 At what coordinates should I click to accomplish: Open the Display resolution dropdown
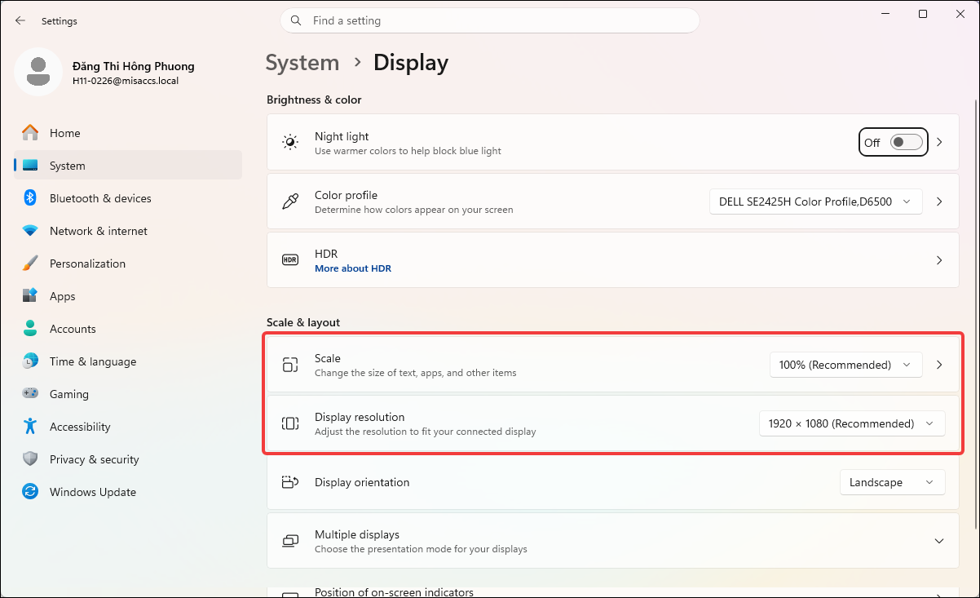pyautogui.click(x=852, y=423)
